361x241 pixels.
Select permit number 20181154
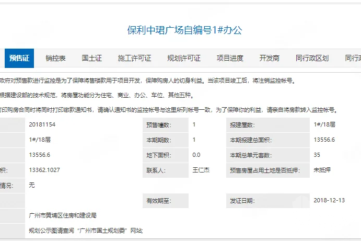point(42,124)
